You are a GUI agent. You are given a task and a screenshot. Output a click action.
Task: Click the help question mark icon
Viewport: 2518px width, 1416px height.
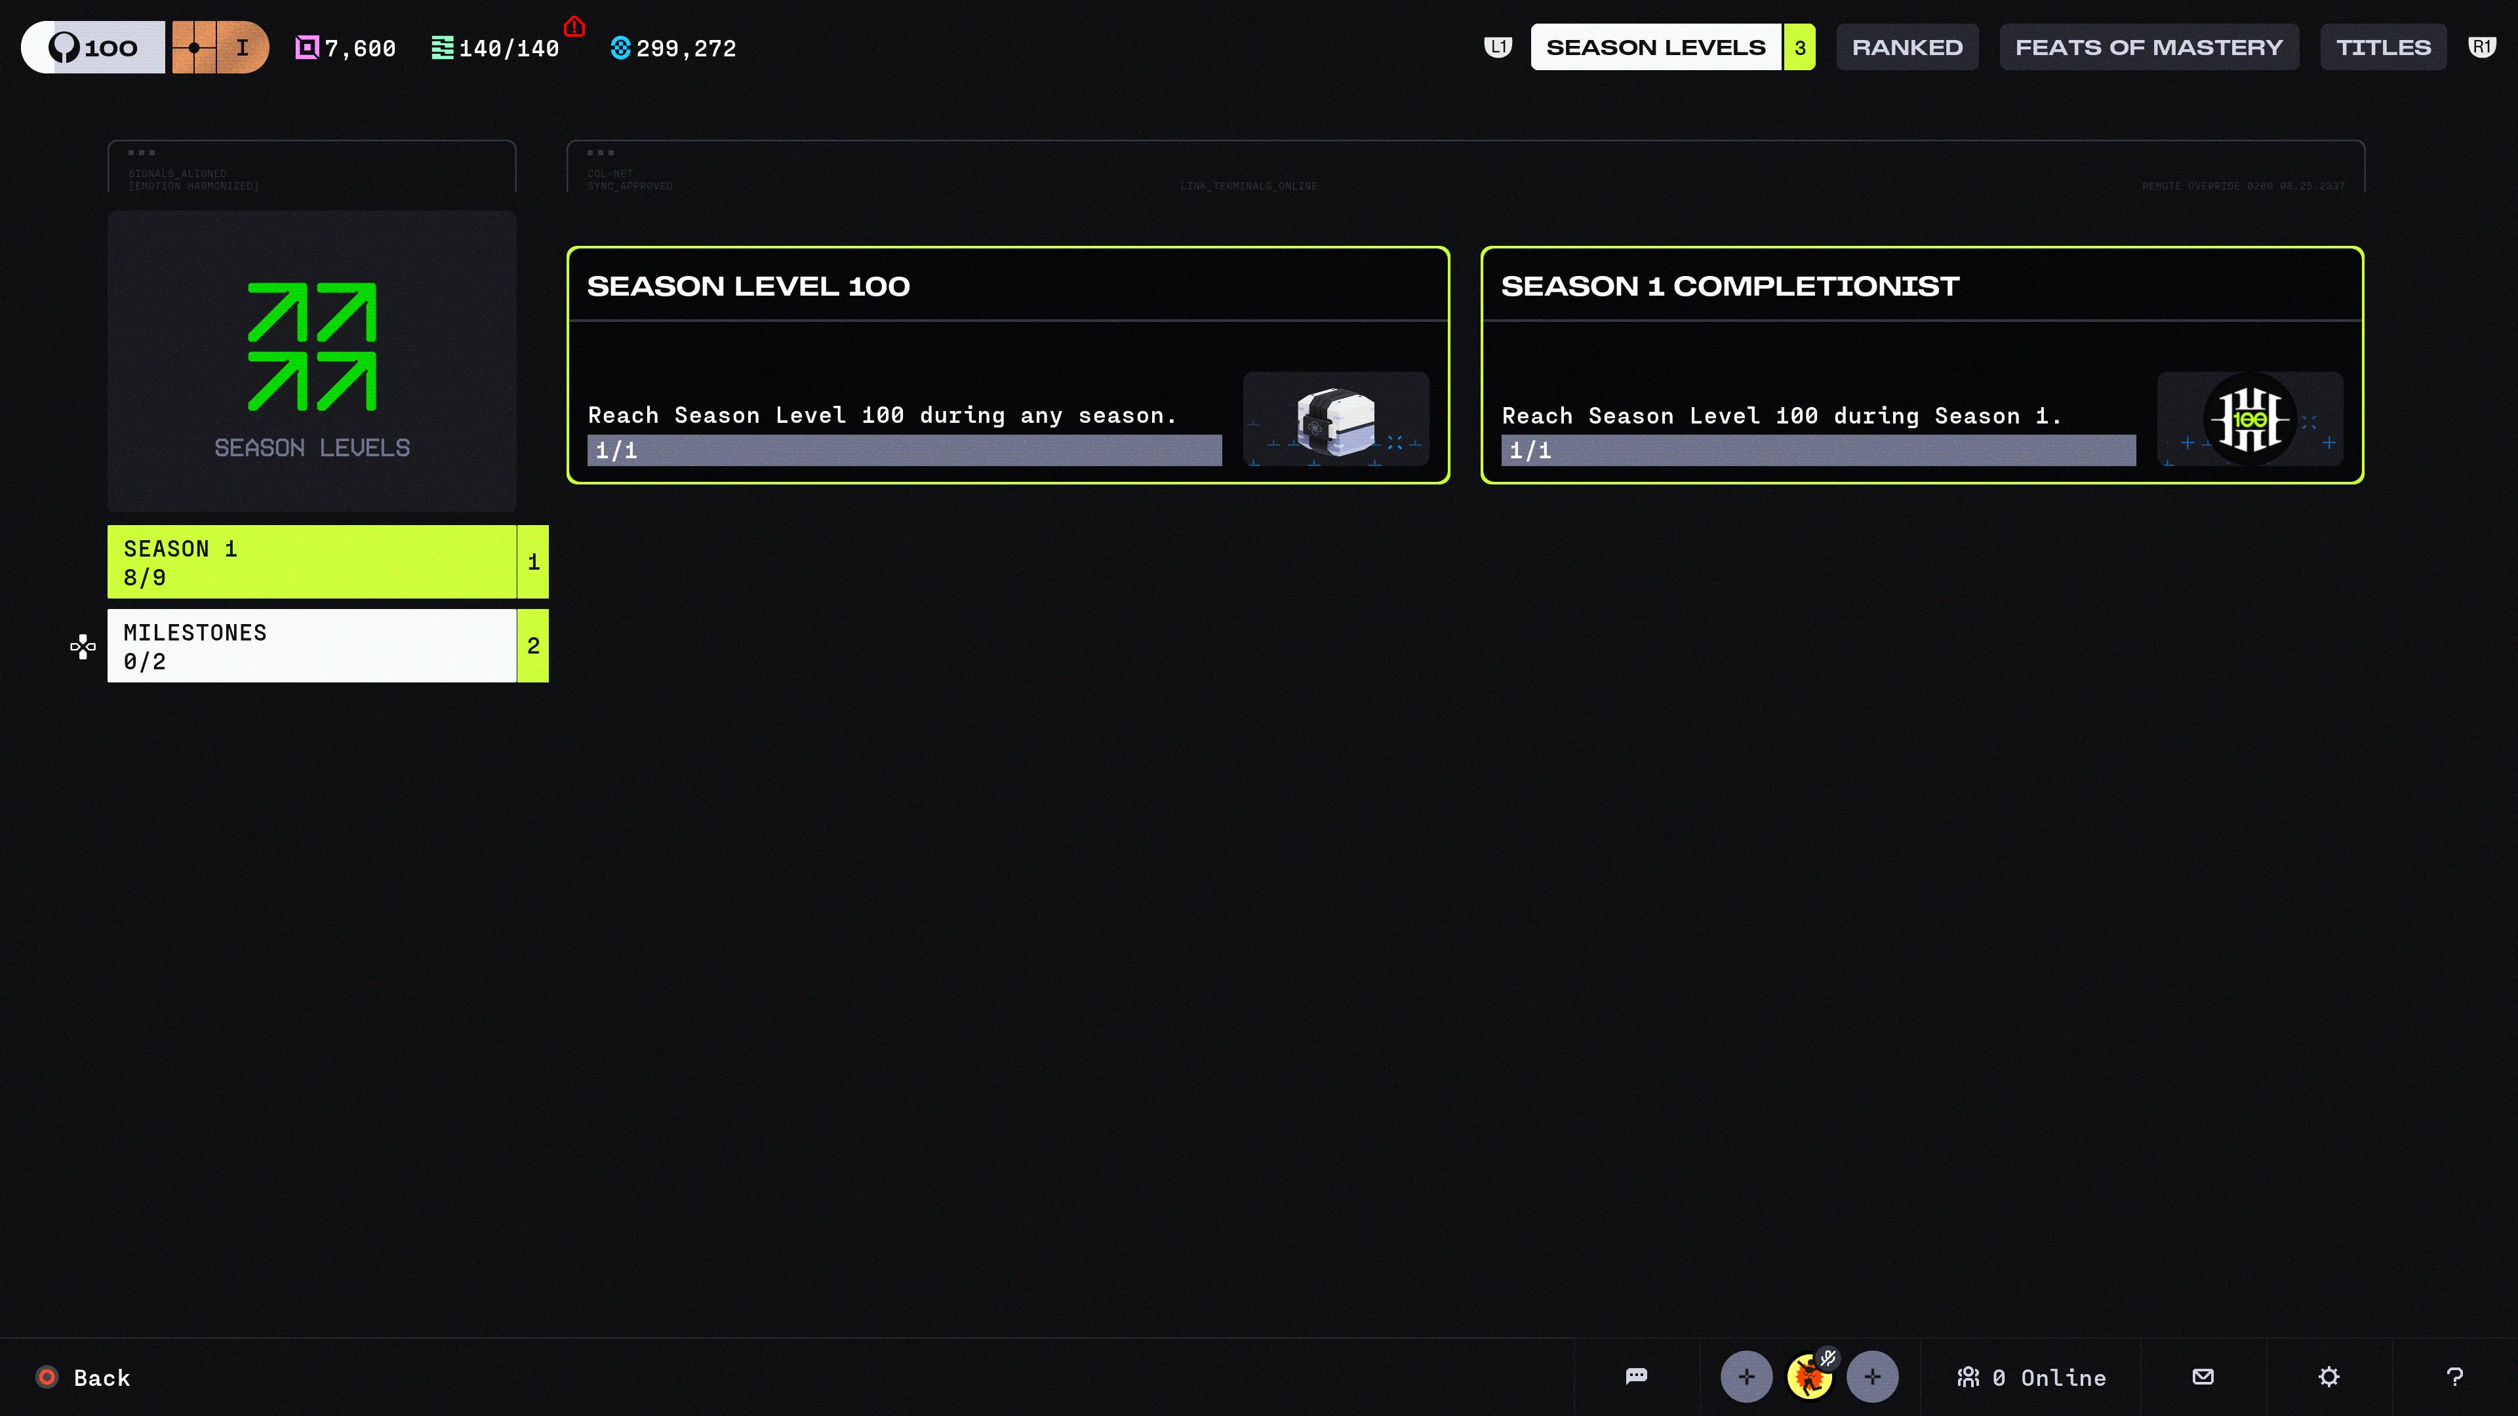click(2454, 1376)
